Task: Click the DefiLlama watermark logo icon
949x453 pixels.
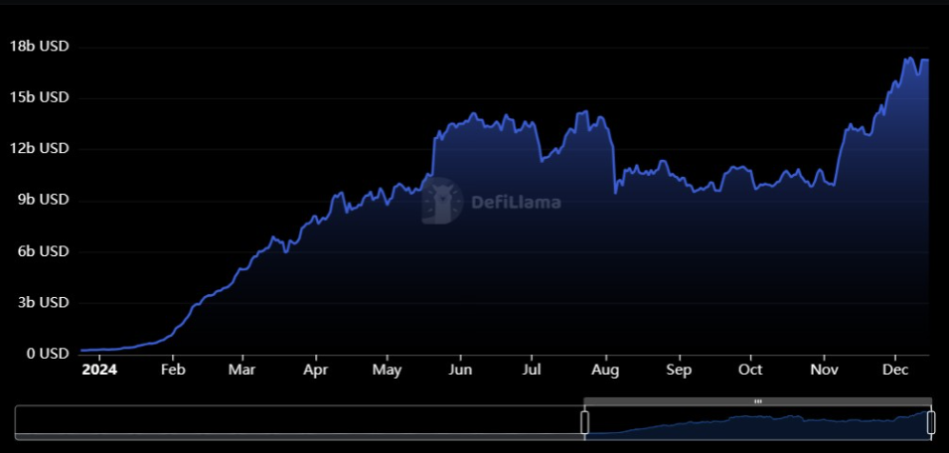Action: click(442, 202)
